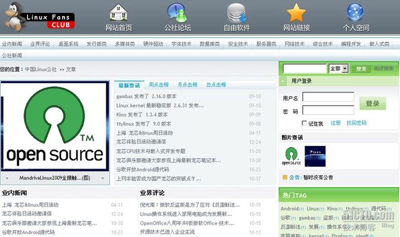
Task: Click the Android tag in 热门TAG
Action: pos(290,209)
